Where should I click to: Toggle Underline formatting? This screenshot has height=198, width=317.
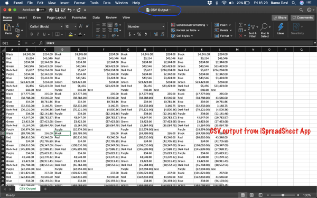(44, 34)
